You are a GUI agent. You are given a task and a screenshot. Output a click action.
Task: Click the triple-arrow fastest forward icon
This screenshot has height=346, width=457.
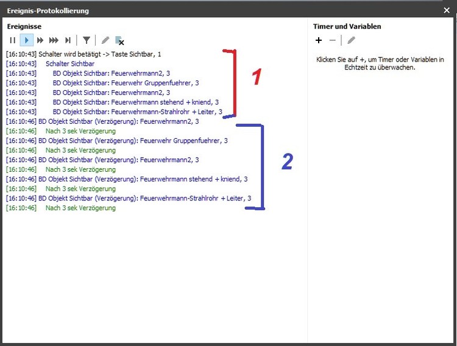tap(54, 40)
